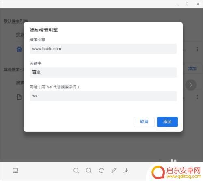
Task: Click the search engine name field
Action: point(103,49)
